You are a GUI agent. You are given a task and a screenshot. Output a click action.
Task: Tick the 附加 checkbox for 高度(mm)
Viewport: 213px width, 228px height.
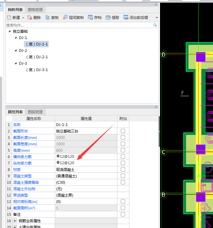(x=123, y=150)
